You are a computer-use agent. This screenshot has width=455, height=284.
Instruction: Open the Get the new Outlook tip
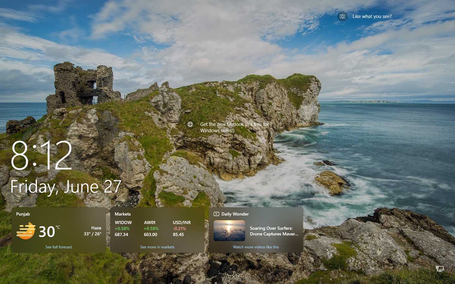point(234,127)
